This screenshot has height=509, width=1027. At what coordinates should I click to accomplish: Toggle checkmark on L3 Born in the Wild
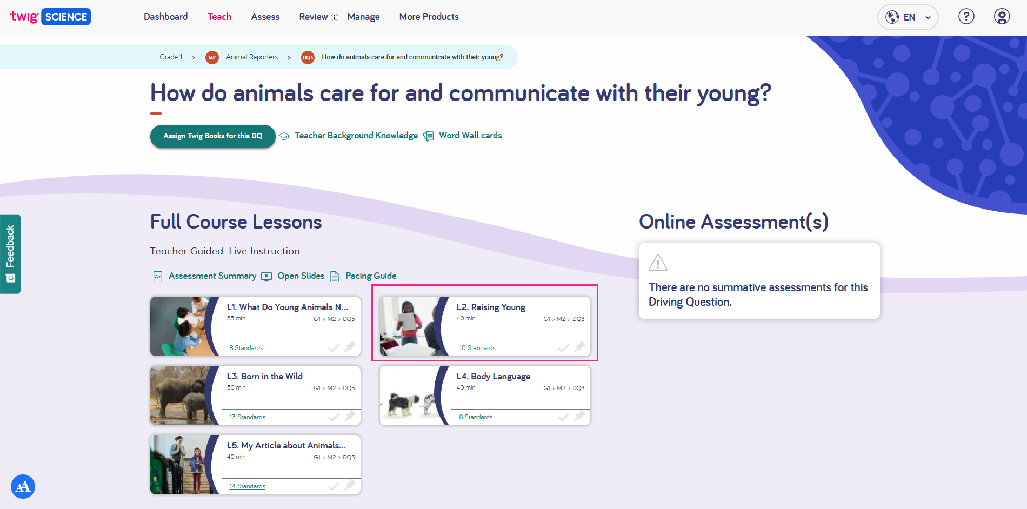click(334, 417)
